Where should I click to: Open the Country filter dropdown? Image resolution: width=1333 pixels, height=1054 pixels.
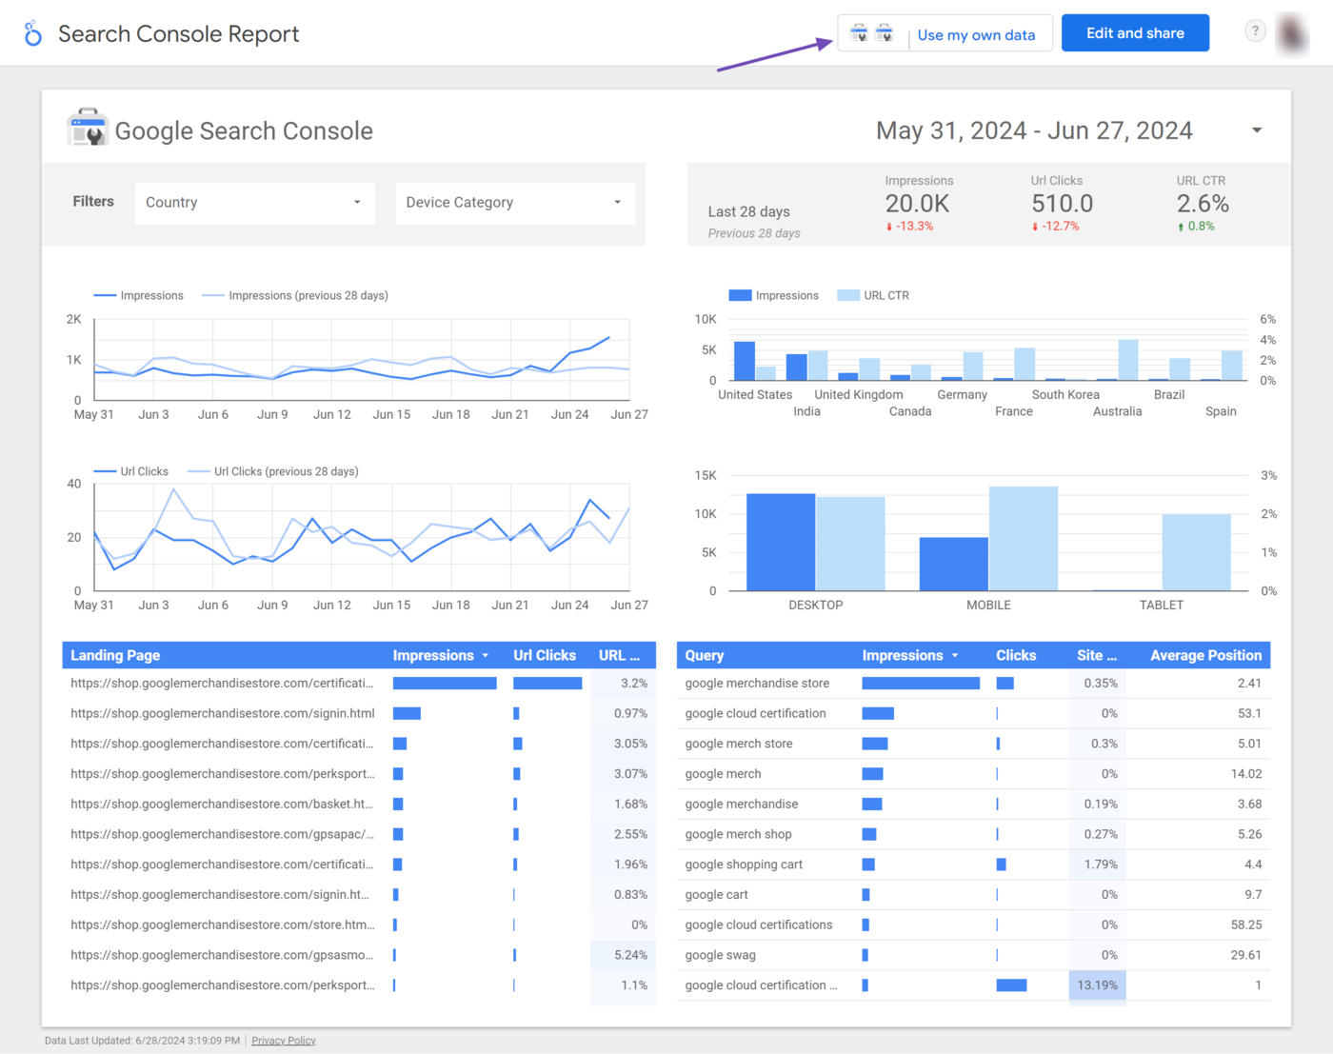pyautogui.click(x=254, y=203)
